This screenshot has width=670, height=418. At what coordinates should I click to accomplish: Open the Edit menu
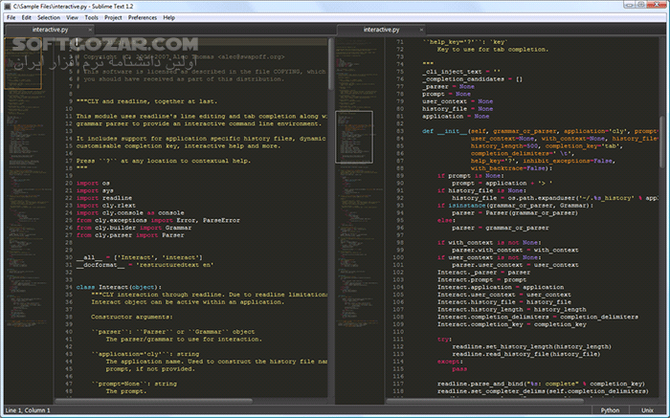coord(27,17)
